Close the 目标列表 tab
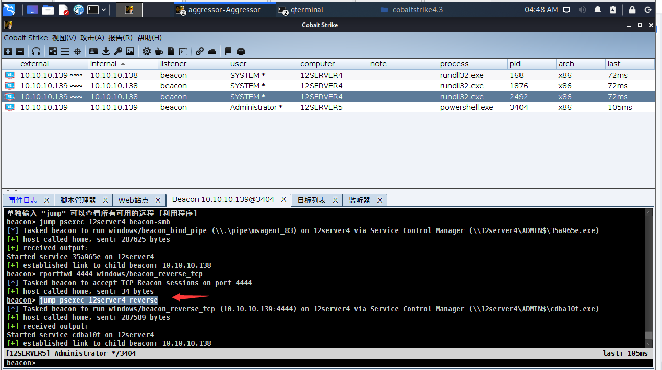The height and width of the screenshot is (370, 662). pyautogui.click(x=335, y=200)
